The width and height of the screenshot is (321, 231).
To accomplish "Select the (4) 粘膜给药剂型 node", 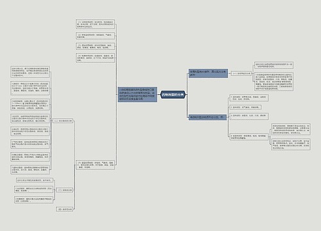I will pyautogui.click(x=96, y=58).
